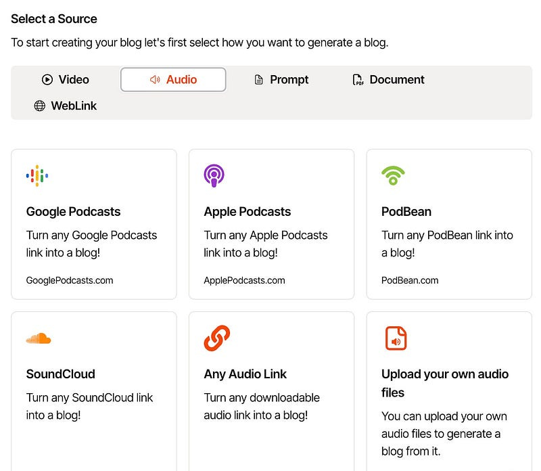Screen dimensions: 541x471
Task: Click the WebLink globe icon
Action: tap(40, 106)
